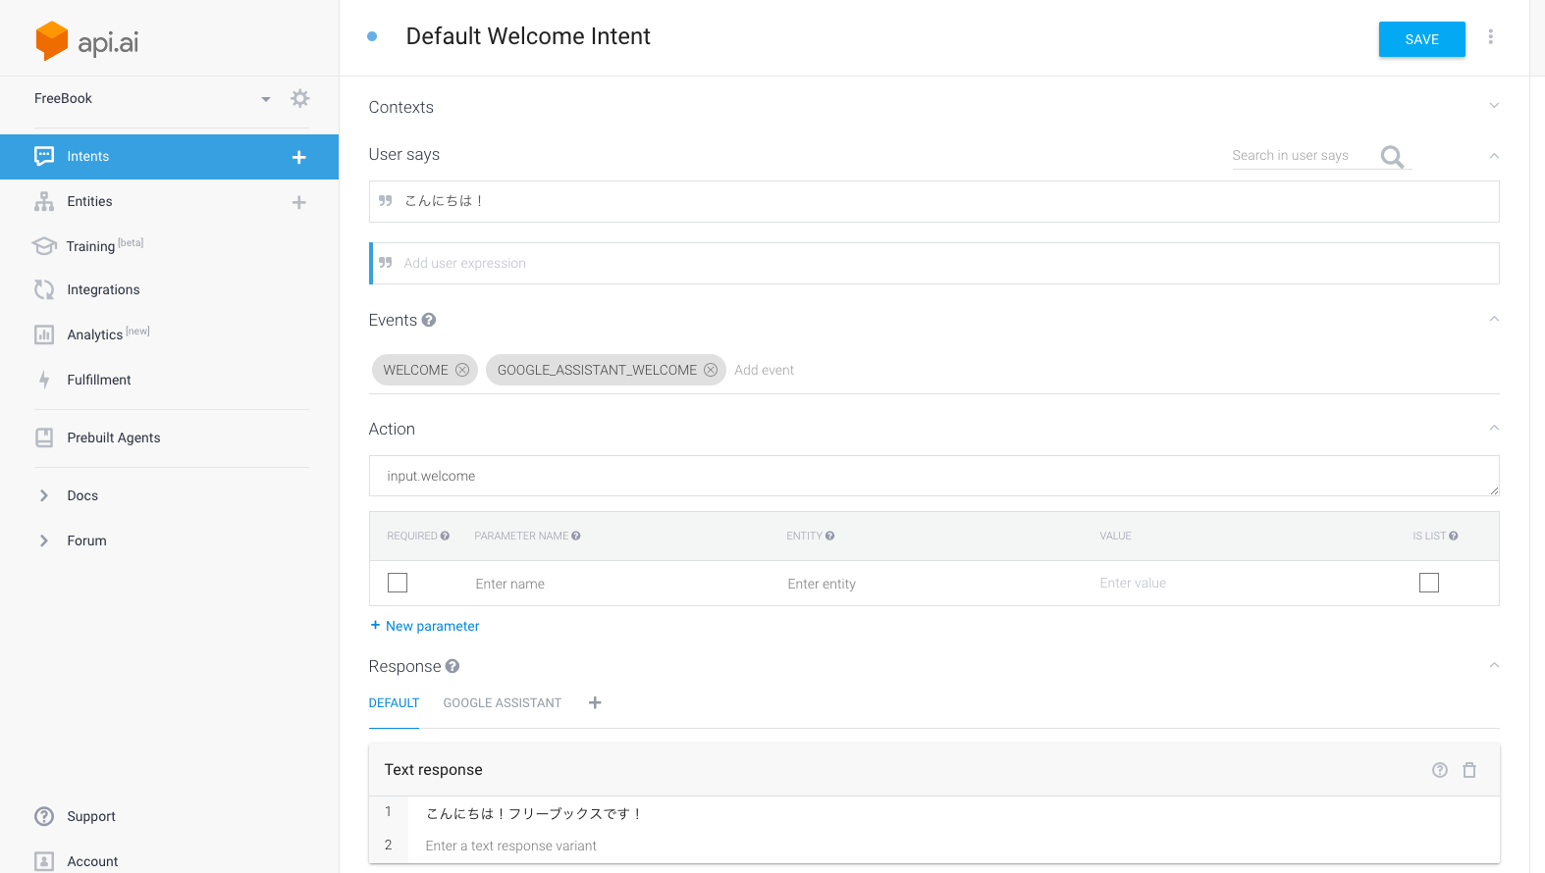Click the Add user expression field
This screenshot has height=873, width=1545.
934,263
